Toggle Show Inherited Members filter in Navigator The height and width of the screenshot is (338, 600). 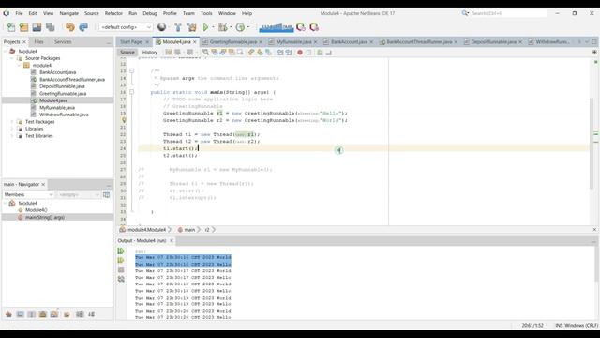click(x=8, y=315)
